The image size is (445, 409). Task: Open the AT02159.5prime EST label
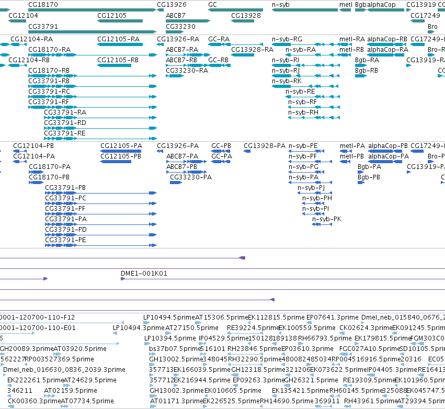click(71, 391)
